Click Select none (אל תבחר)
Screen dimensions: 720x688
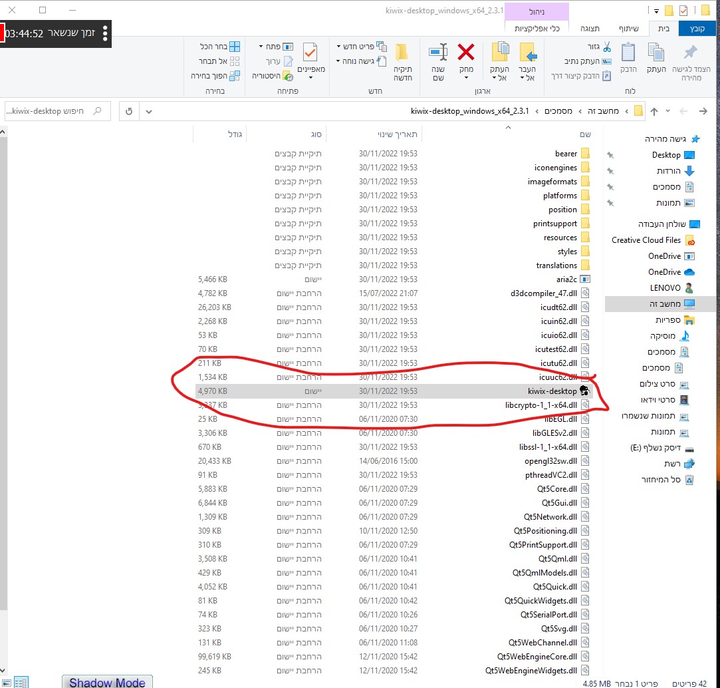(x=219, y=61)
